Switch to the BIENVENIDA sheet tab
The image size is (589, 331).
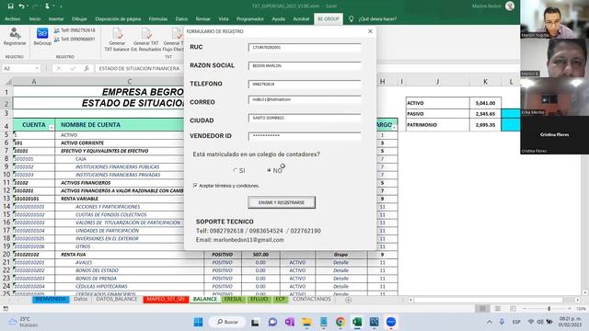[x=51, y=299]
